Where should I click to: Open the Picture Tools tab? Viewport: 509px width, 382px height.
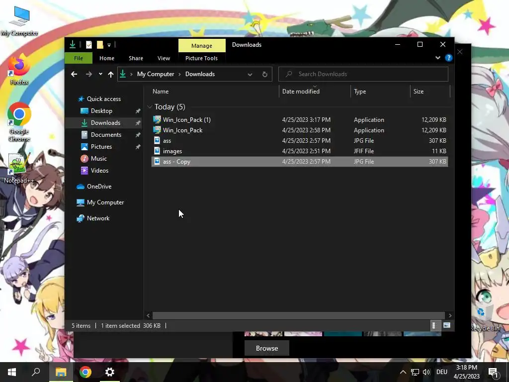[x=201, y=58]
